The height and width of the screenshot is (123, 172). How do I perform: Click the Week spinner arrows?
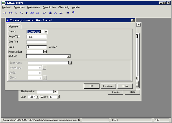(x=58, y=97)
